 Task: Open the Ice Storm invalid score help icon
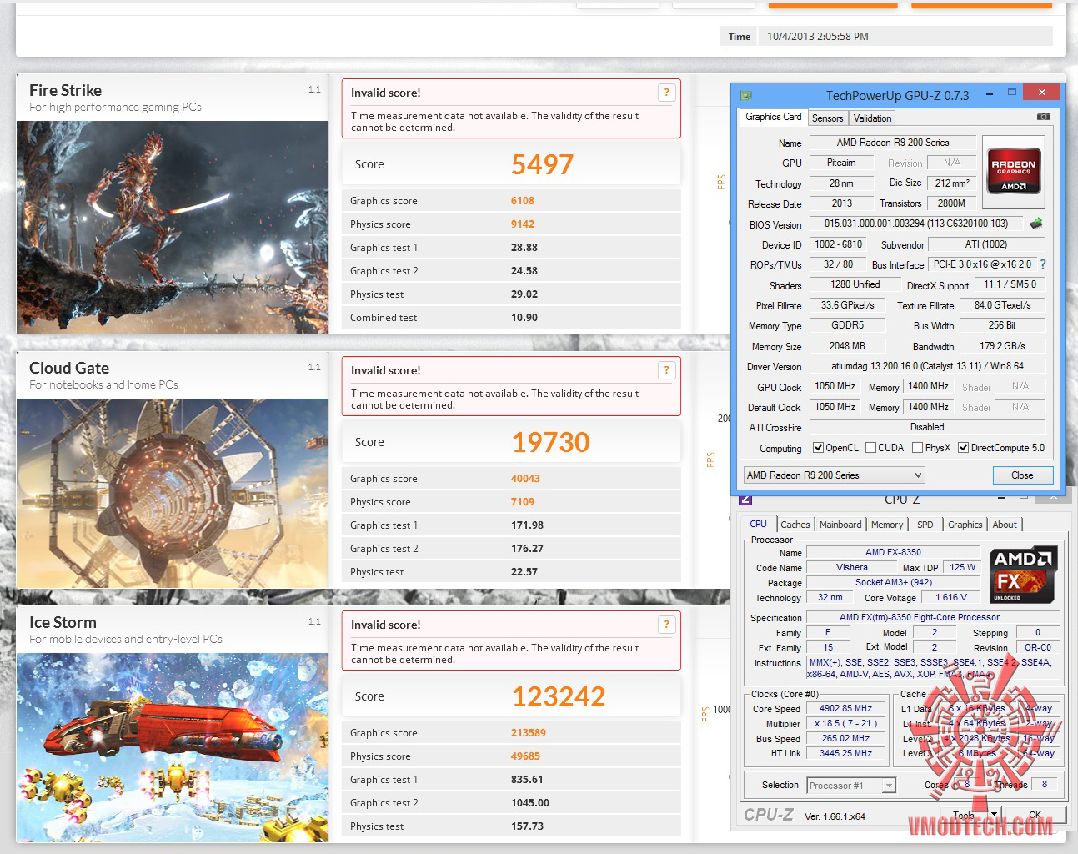pos(666,625)
